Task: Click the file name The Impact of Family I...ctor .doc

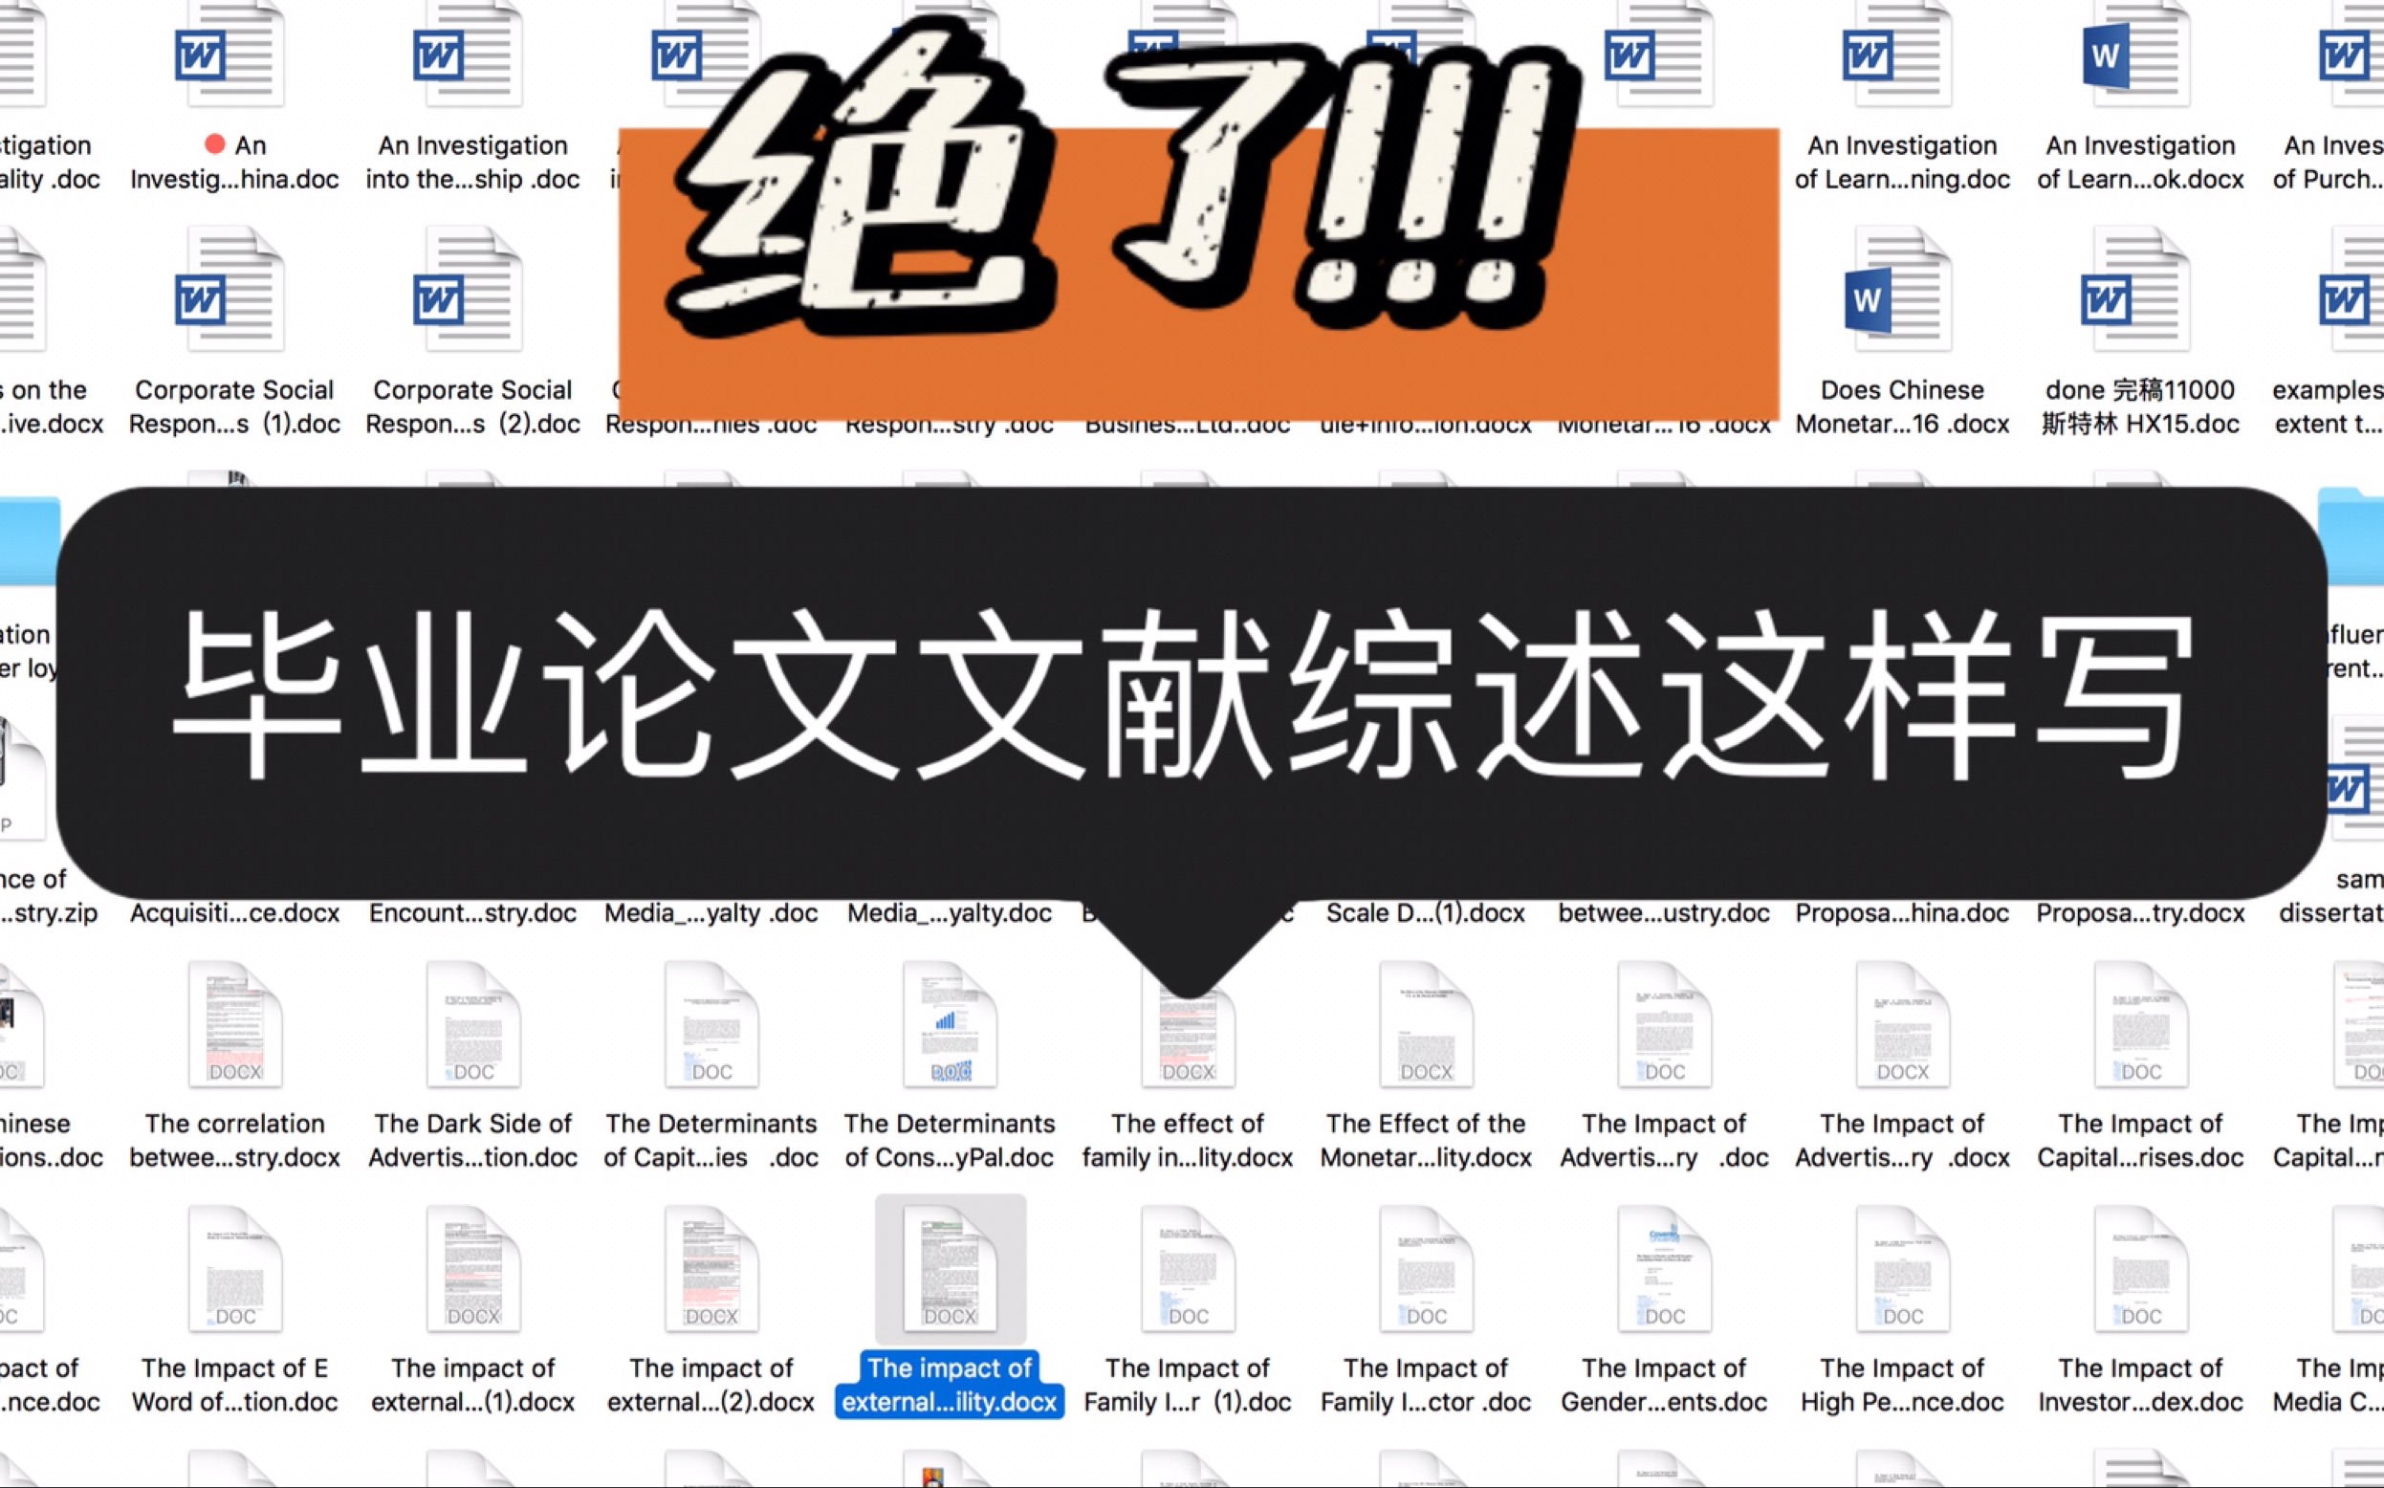Action: 1426,1385
